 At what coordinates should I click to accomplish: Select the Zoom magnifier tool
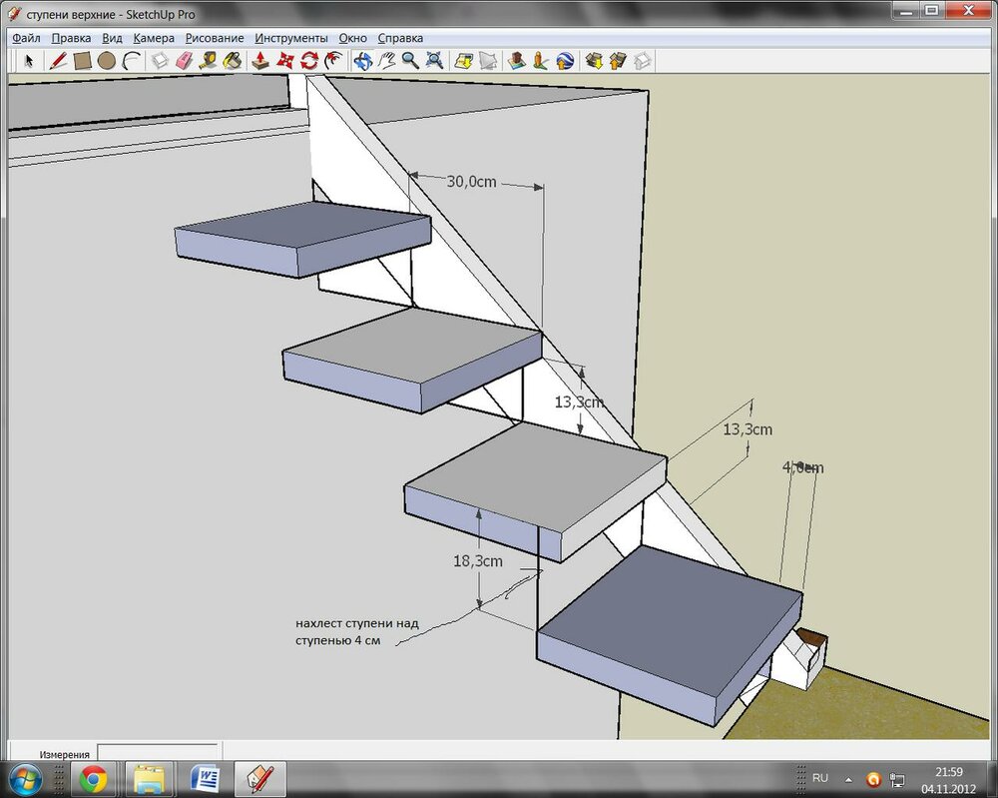(409, 60)
